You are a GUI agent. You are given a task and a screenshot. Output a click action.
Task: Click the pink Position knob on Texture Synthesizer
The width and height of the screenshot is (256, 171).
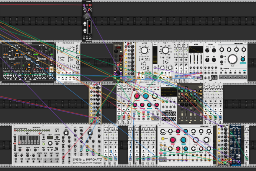click(x=136, y=96)
